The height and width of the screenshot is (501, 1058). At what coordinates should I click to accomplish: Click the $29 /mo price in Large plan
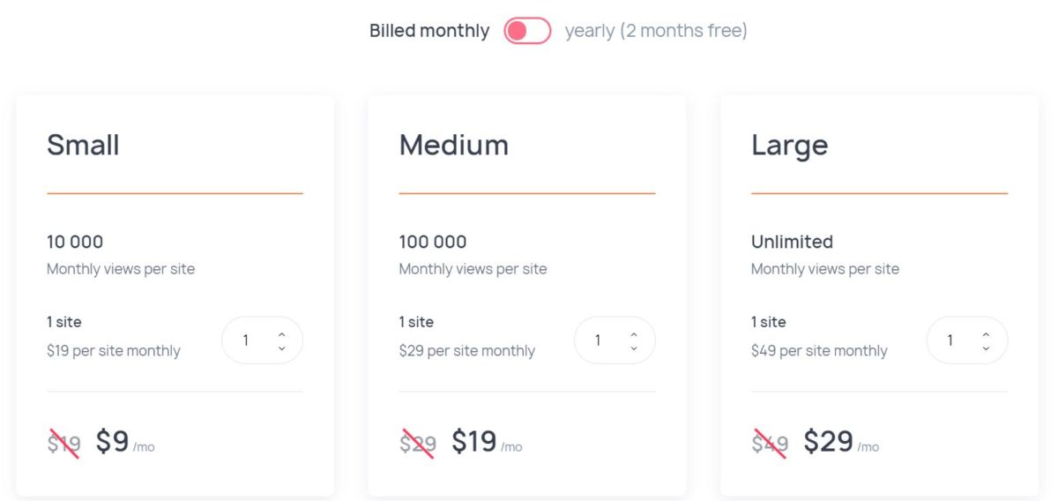[x=841, y=442]
